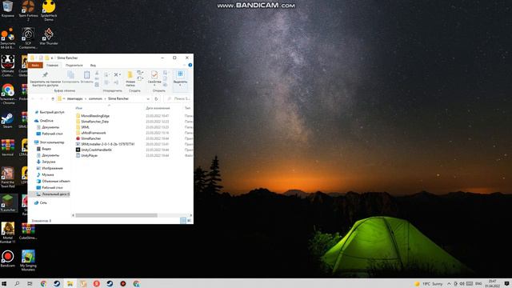The image size is (512, 288).
Task: Click the taskbar clock and date
Action: pos(493,283)
